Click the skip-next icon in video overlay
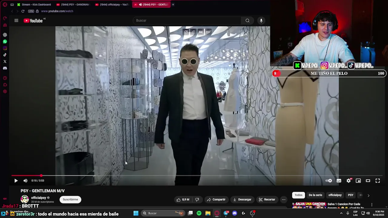The width and height of the screenshot is (388, 218). click(201, 32)
